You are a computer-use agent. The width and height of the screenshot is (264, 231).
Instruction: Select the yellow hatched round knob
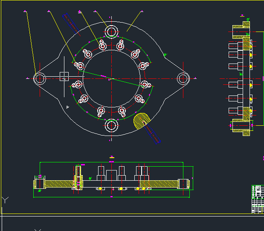(x=141, y=121)
